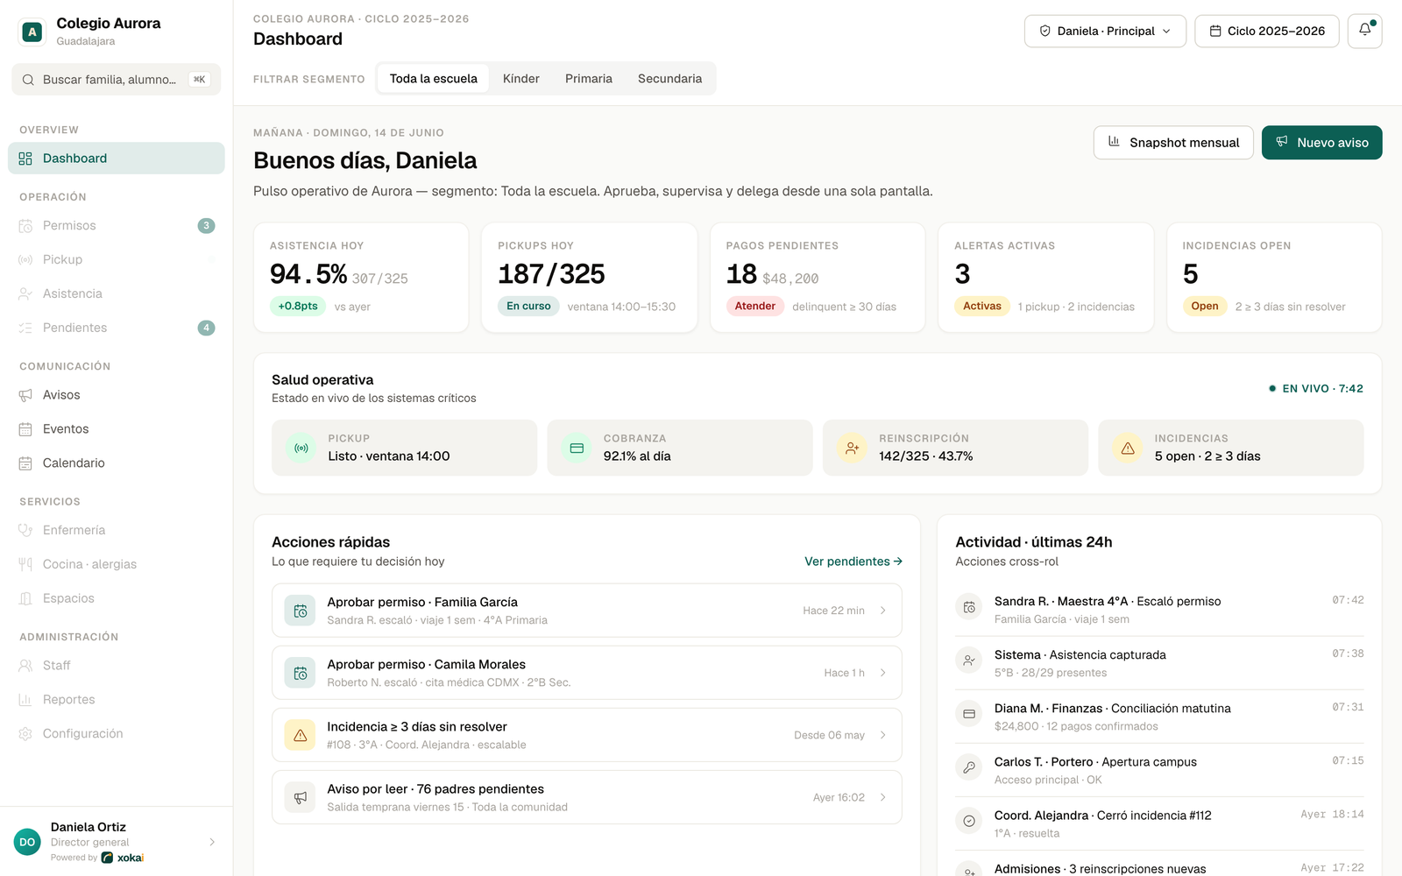Open Cocina · alergias page

[117, 565]
